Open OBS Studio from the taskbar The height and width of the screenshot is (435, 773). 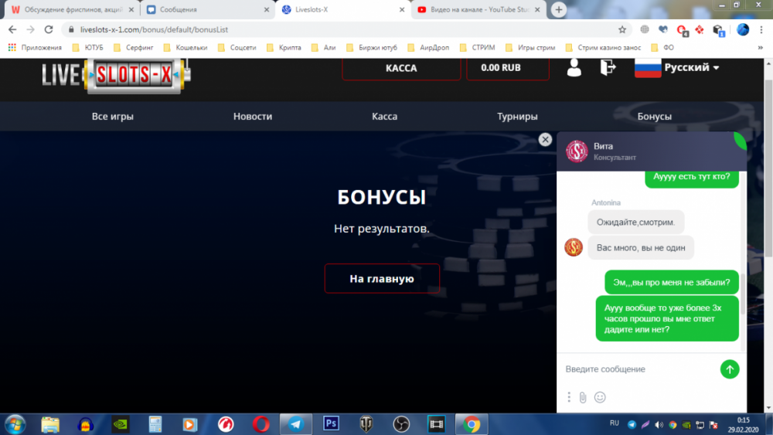(401, 424)
